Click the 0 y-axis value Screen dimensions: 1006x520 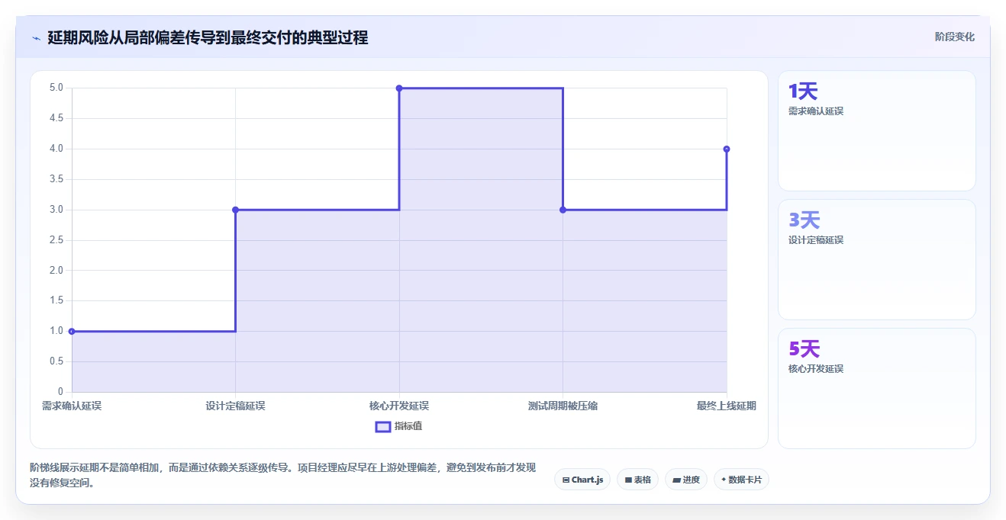pyautogui.click(x=61, y=392)
